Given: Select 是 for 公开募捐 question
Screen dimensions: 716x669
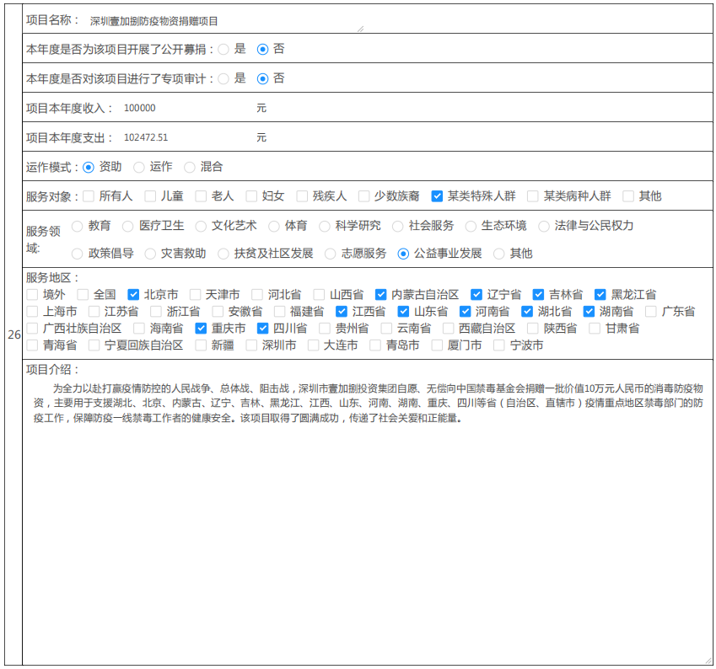Looking at the screenshot, I should [223, 50].
